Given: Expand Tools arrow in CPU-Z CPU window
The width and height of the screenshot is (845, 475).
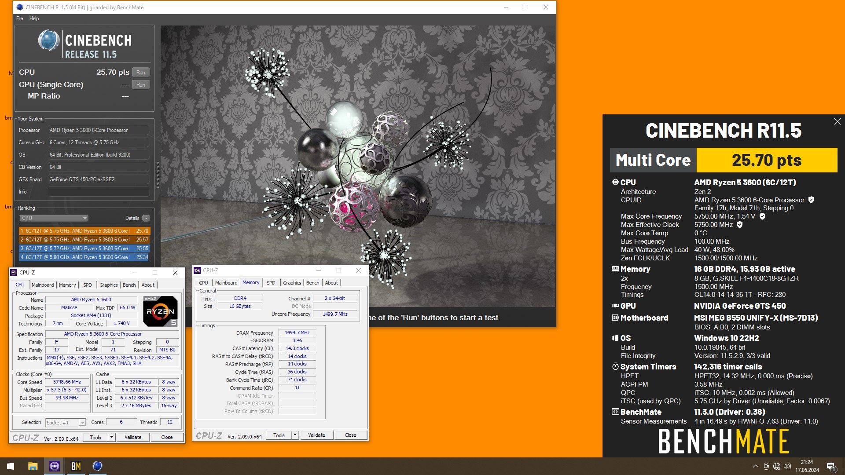Looking at the screenshot, I should point(112,437).
